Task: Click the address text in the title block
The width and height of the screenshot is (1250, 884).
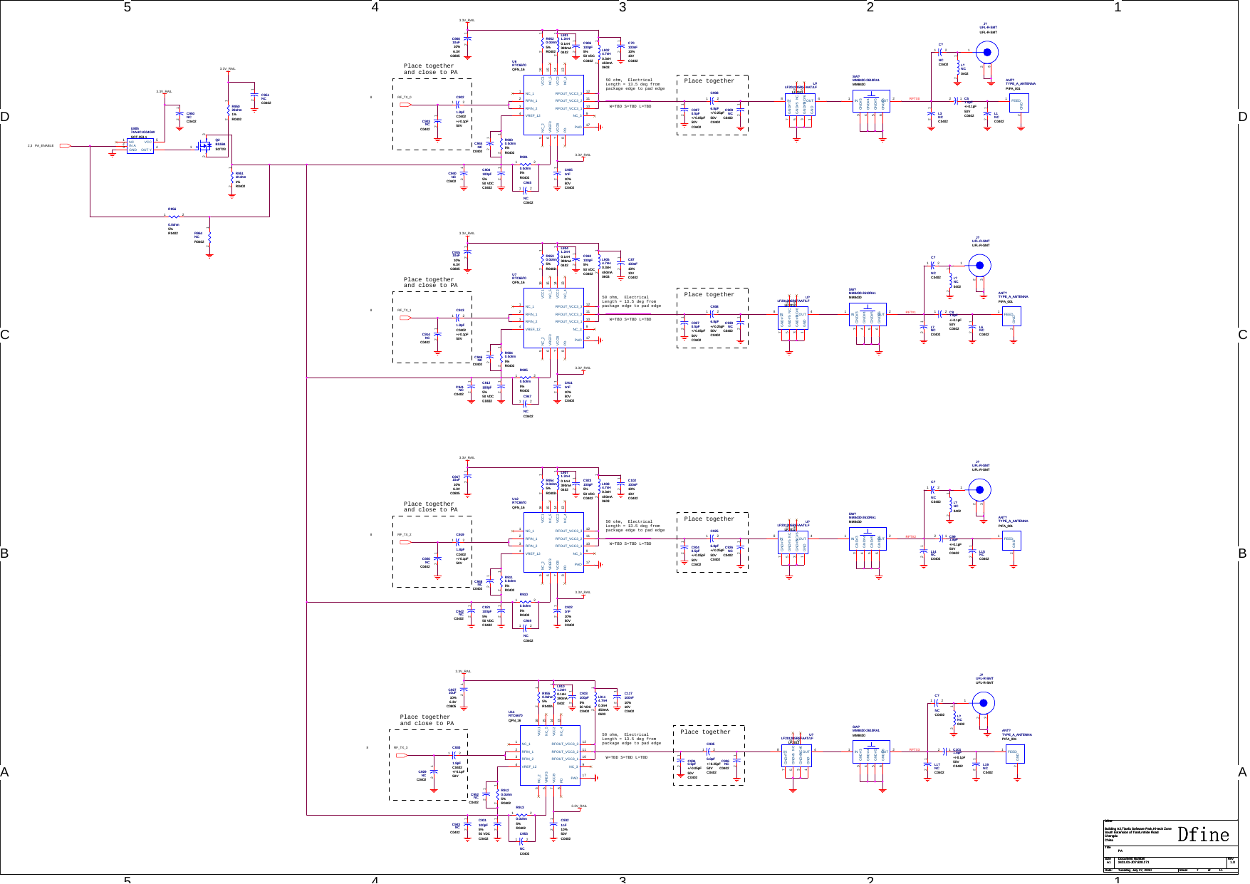Action: 1137,834
